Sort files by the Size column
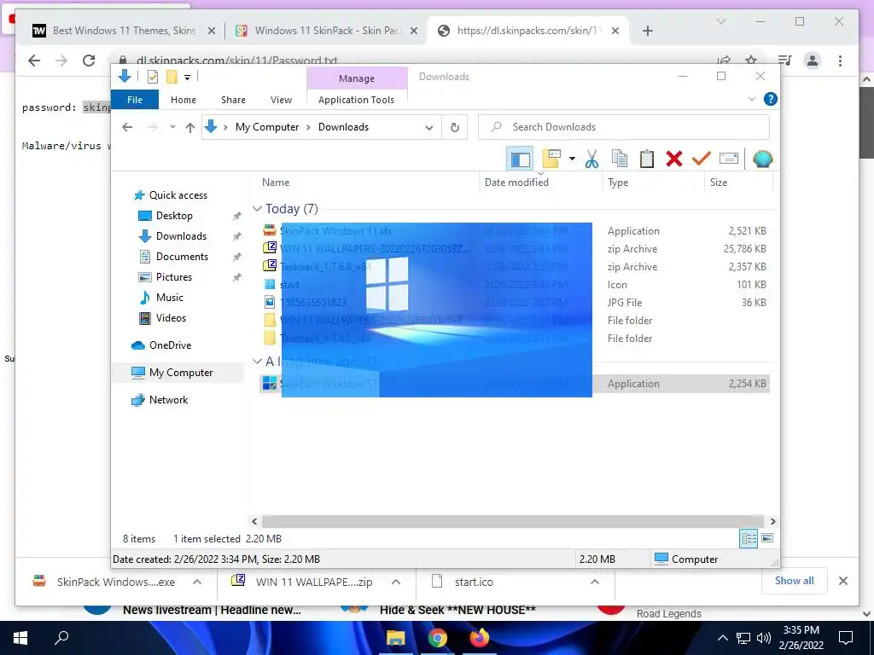The height and width of the screenshot is (655, 874). pos(718,183)
